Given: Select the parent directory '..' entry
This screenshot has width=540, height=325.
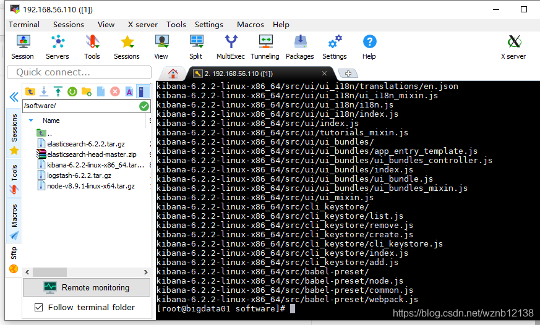Looking at the screenshot, I should (x=45, y=133).
